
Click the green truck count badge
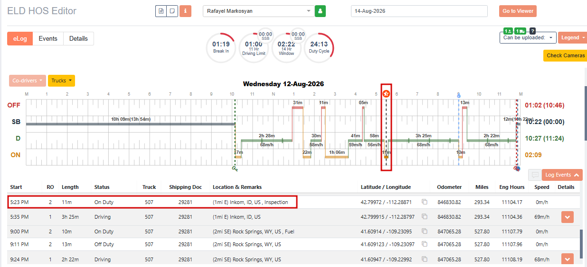pos(520,31)
